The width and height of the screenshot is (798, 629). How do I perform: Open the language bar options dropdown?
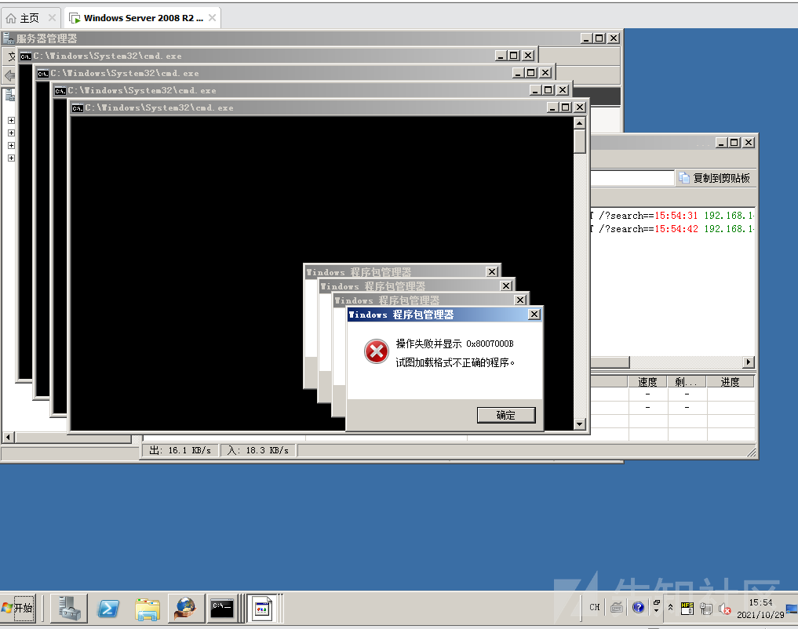pyautogui.click(x=657, y=611)
